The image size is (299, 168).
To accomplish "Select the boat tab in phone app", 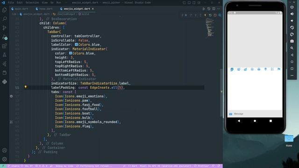I will click(259, 69).
